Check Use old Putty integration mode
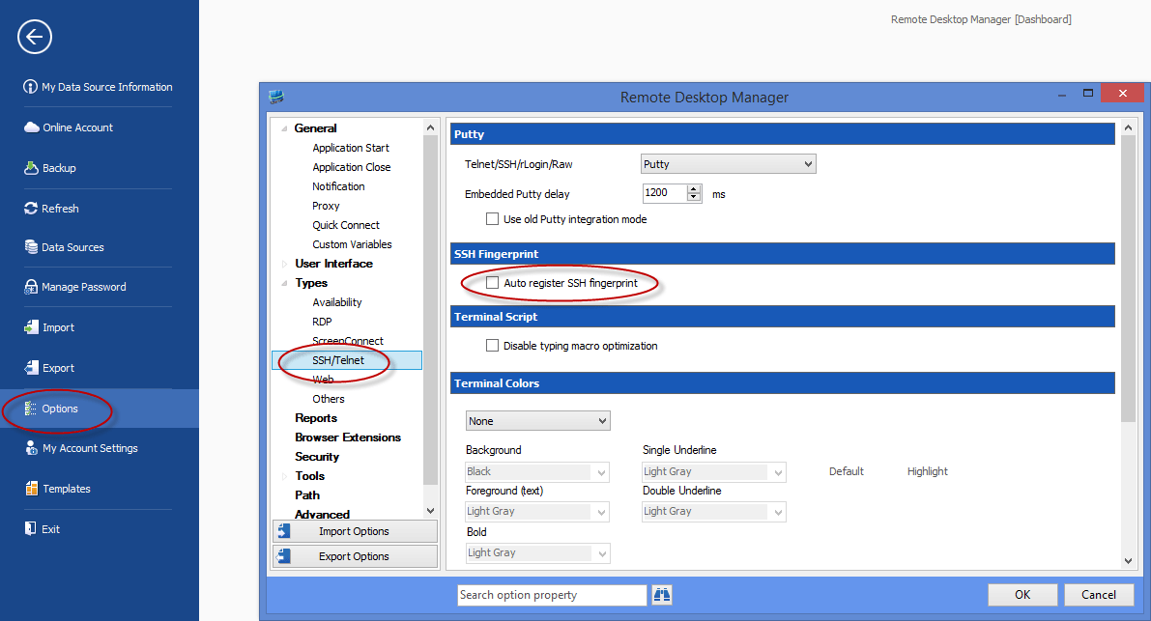 pyautogui.click(x=492, y=219)
